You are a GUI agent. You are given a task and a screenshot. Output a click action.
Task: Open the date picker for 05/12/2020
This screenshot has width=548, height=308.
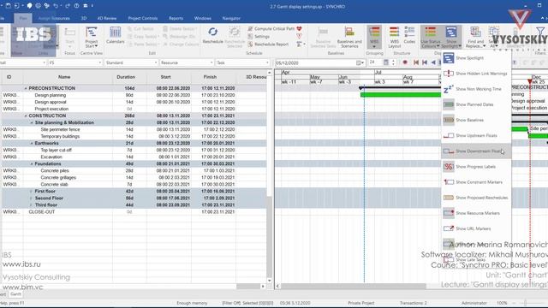tap(360, 62)
